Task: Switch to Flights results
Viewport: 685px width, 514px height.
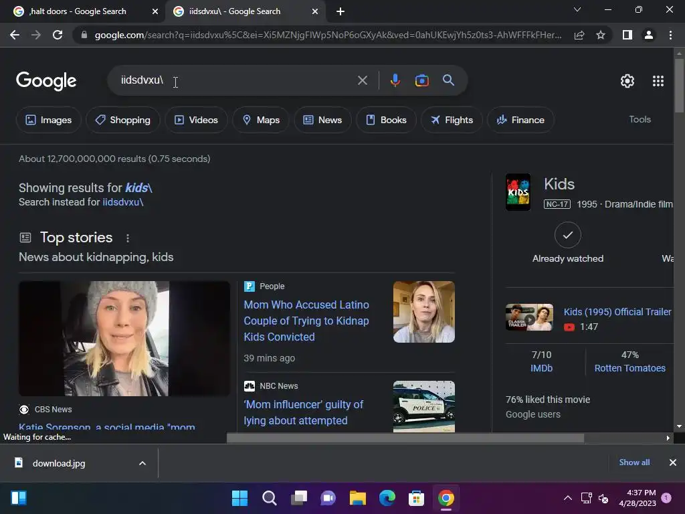Action: tap(452, 120)
